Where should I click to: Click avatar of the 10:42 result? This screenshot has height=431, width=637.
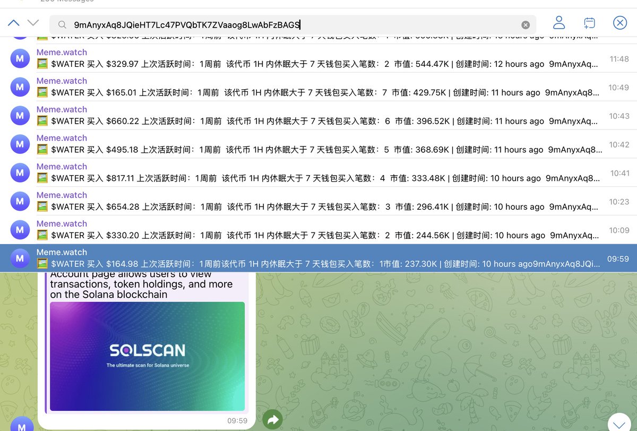(x=20, y=144)
